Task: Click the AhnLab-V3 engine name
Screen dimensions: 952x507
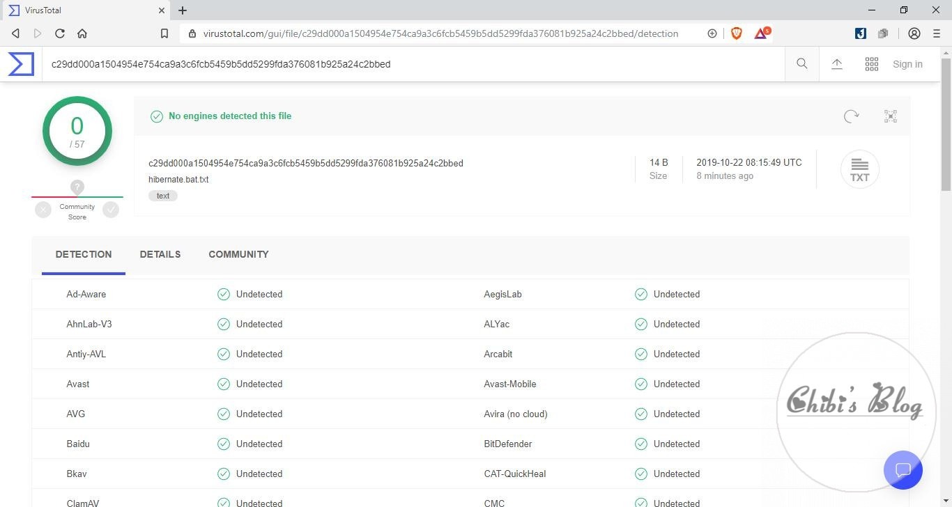Action: point(89,324)
